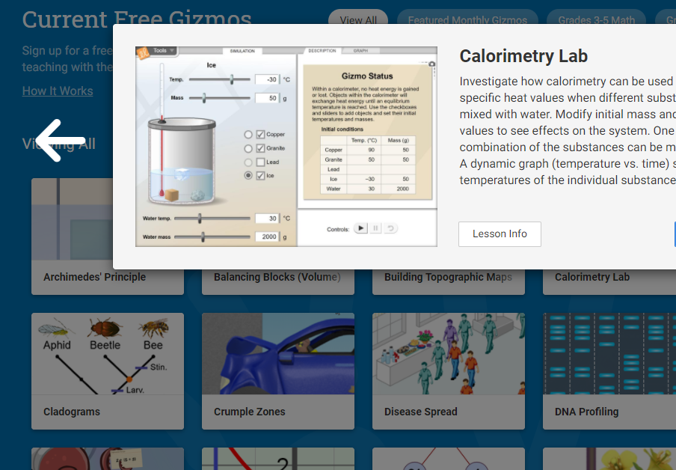Select the Lead radio button
Viewport: 676px width, 470px height.
248,162
